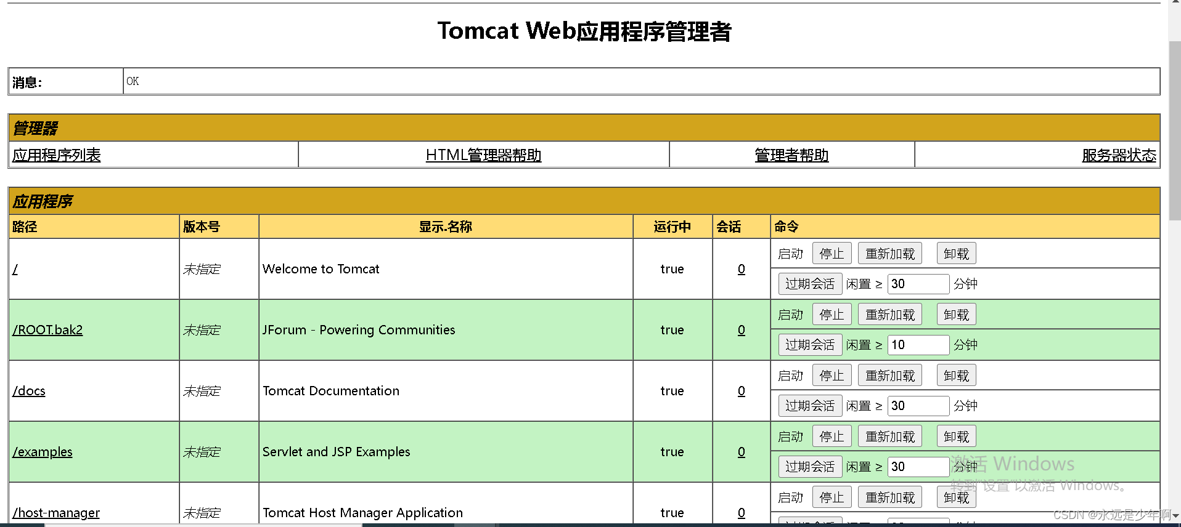Viewport: 1181px width, 527px height.
Task: Reload the /ROOT.bak2 JForum application
Action: [890, 315]
